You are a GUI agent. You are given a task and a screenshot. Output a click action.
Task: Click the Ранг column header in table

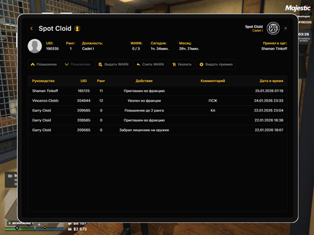(101, 81)
